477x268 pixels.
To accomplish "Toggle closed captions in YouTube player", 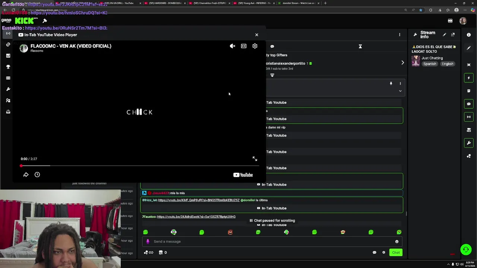I will click(x=244, y=46).
